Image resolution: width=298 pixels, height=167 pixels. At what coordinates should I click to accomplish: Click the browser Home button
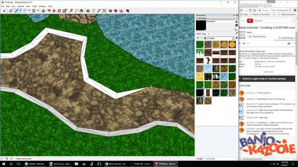click(255, 10)
